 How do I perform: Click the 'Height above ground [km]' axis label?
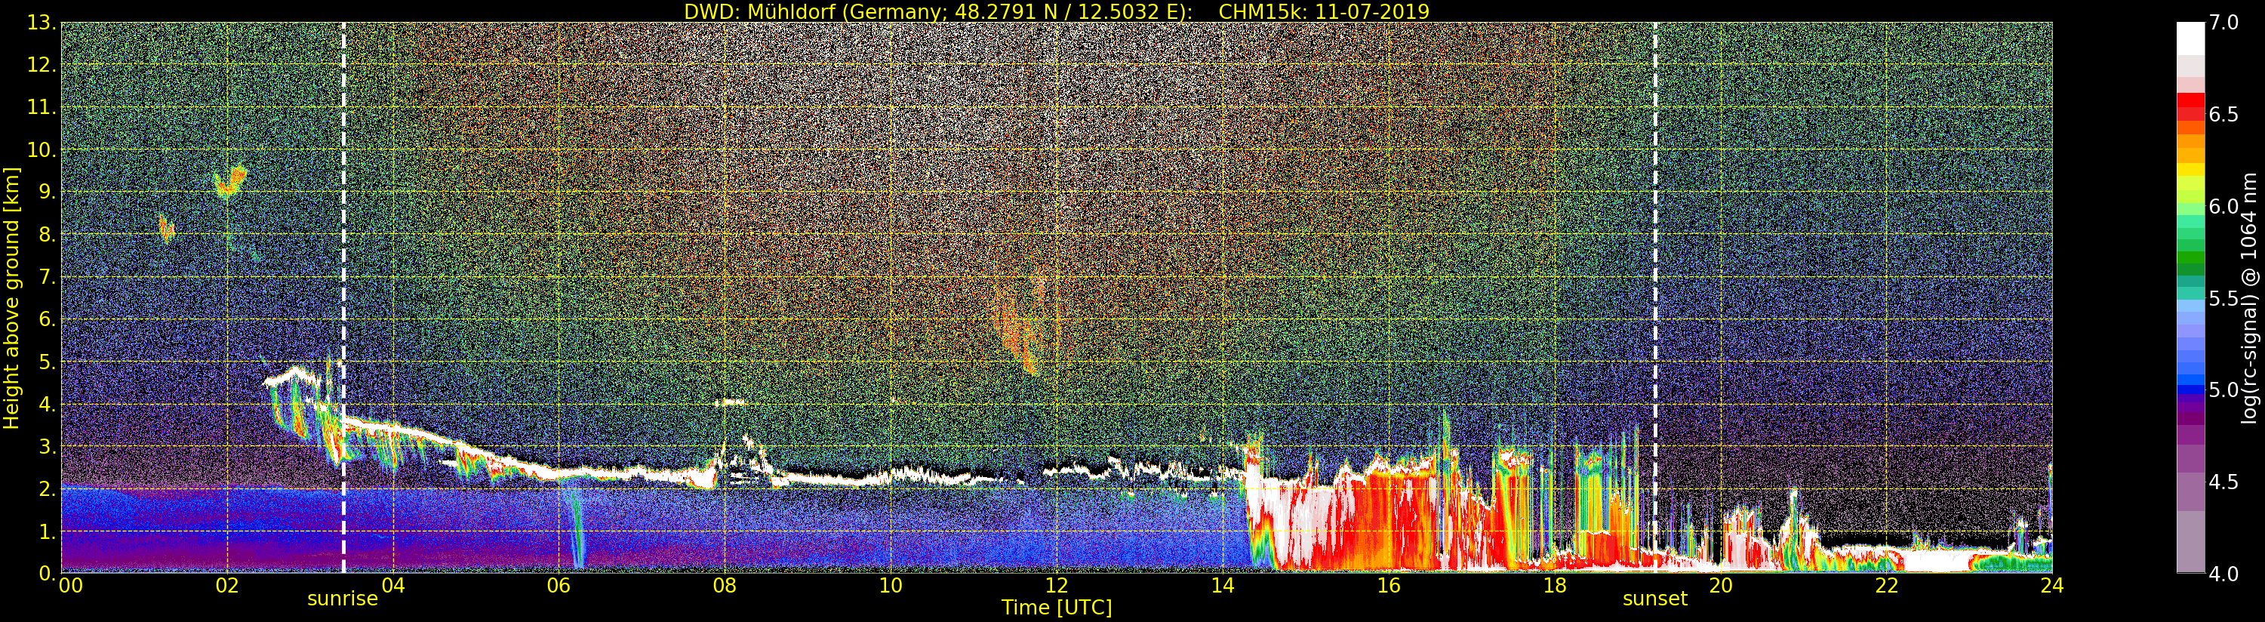click(11, 298)
